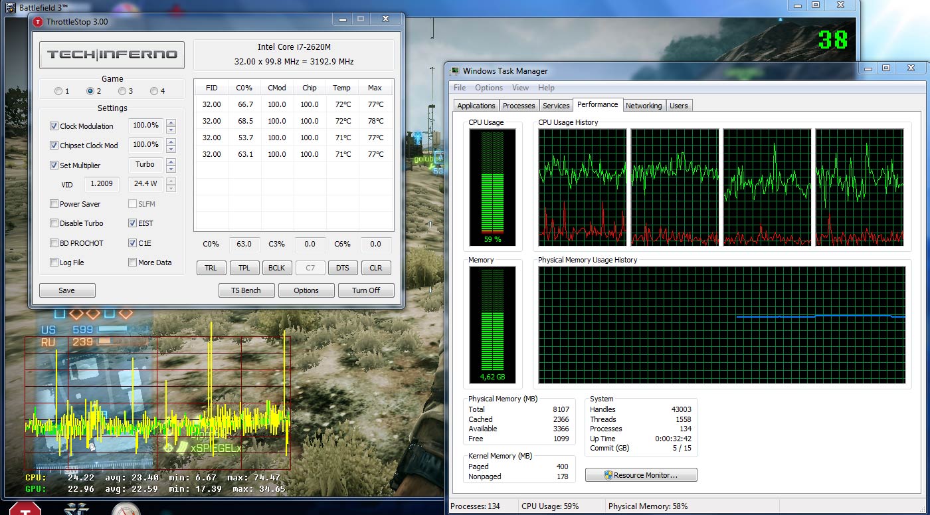Select Game profile 4 radio button

point(154,91)
